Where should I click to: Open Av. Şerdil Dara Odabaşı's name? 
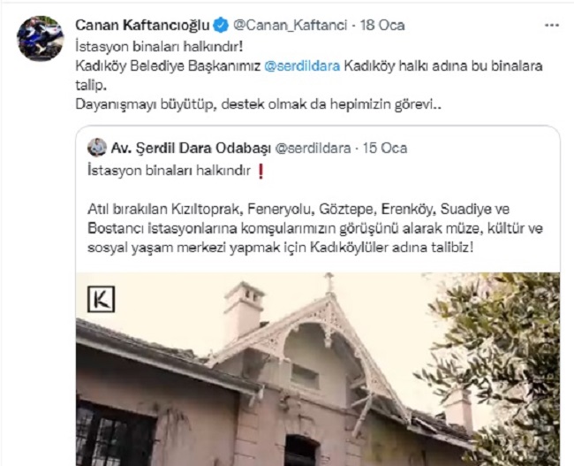click(x=191, y=149)
